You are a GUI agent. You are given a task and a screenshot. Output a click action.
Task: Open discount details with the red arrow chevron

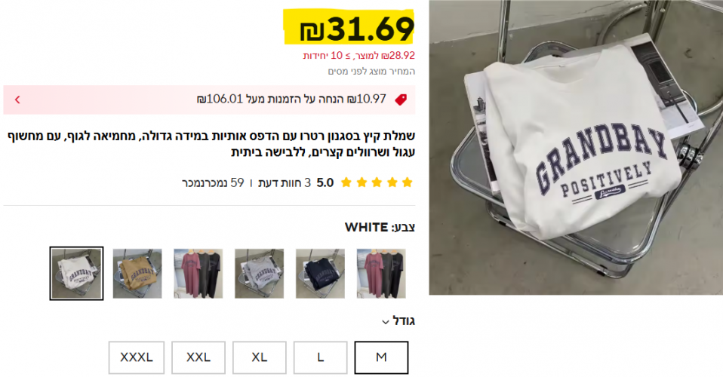[17, 100]
